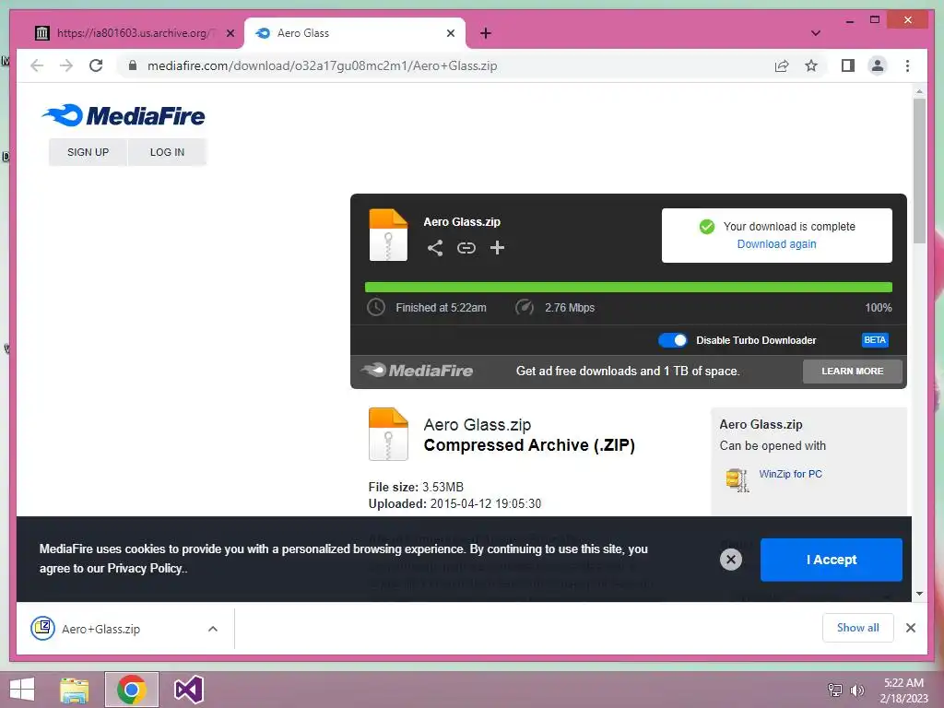Click the scrollbar down arrow
Screen dimensions: 944x708
919,594
